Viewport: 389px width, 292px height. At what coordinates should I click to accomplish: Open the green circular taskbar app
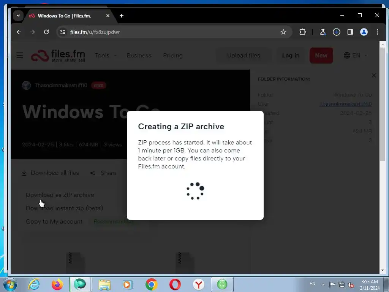pyautogui.click(x=222, y=284)
